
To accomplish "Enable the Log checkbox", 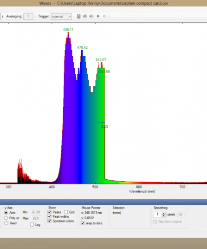I will tap(32, 224).
